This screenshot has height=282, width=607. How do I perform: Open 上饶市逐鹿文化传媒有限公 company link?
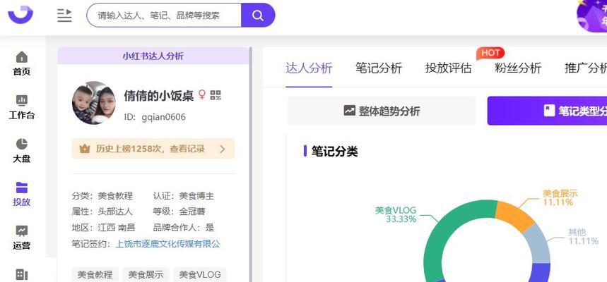click(167, 244)
